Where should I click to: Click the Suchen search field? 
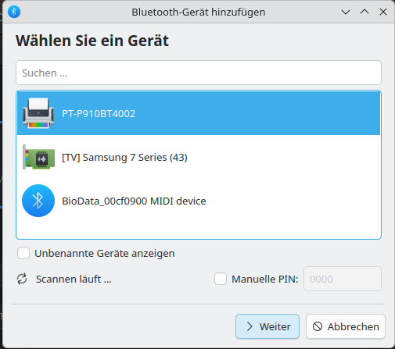199,73
